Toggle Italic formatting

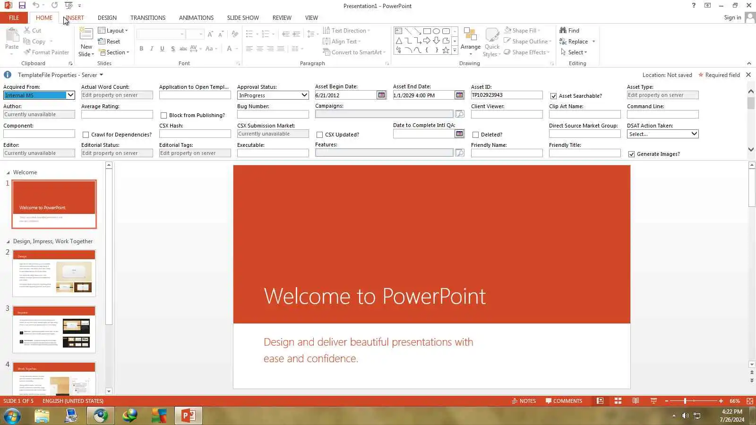(x=152, y=49)
